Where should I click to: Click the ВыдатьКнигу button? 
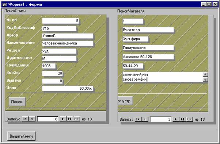[x=21, y=136]
